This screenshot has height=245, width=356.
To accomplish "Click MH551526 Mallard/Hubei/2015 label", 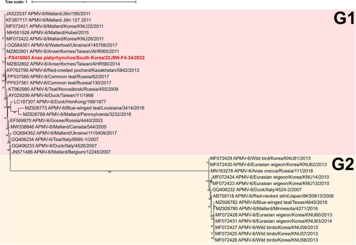I will coord(48,33).
